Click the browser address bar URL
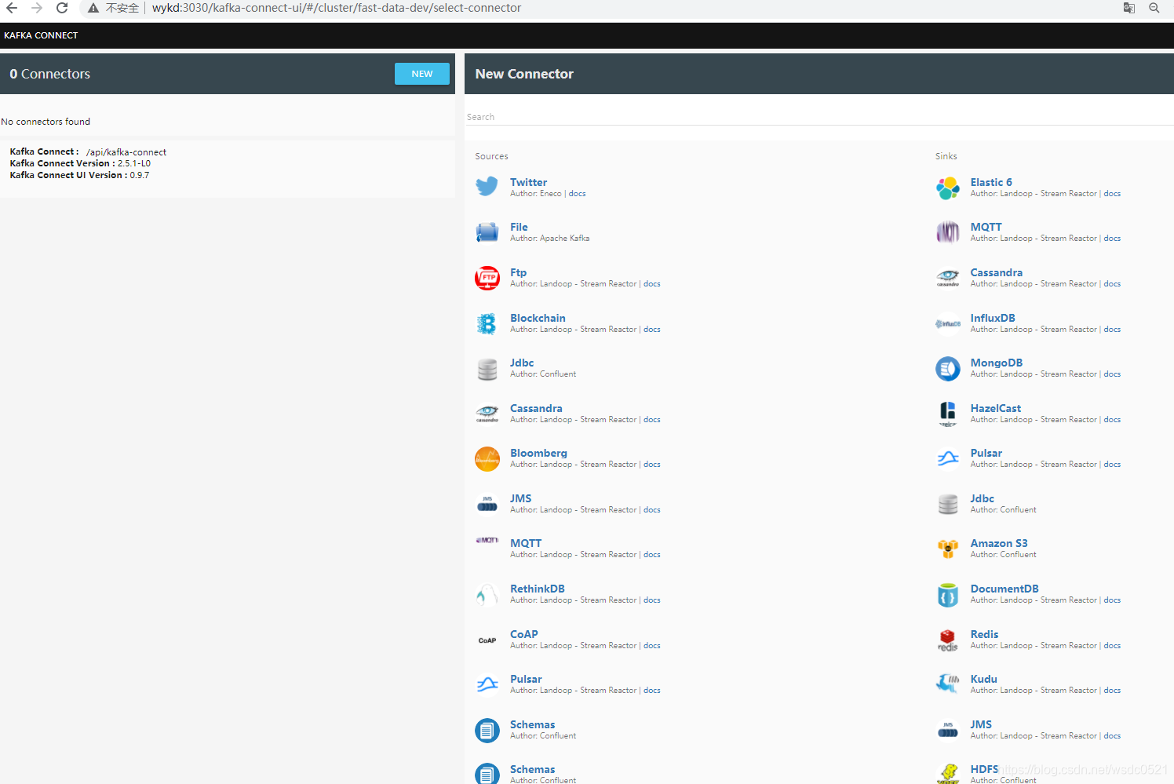This screenshot has width=1174, height=784. coord(337,8)
